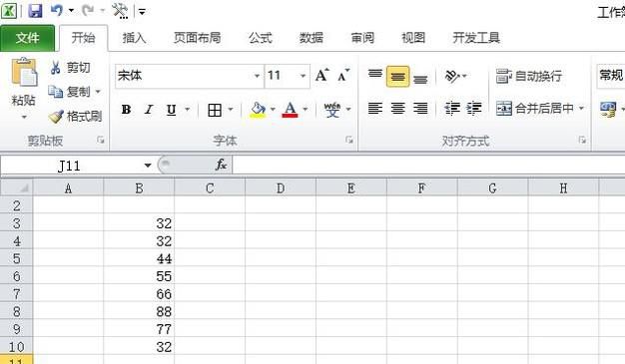This screenshot has height=364, width=625.
Task: Expand the 粘贴 paste options arrow
Action: (24, 117)
